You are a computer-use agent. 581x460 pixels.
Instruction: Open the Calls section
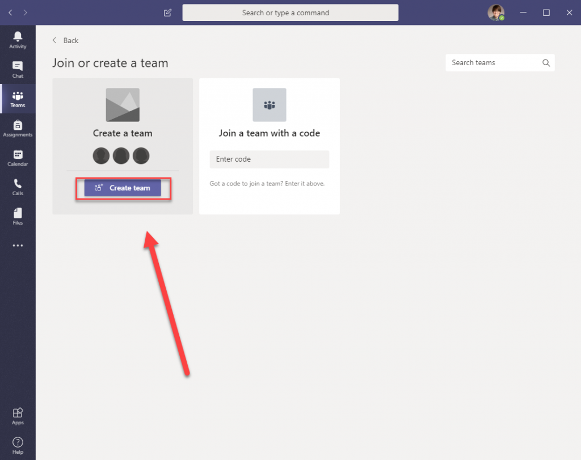click(x=18, y=187)
